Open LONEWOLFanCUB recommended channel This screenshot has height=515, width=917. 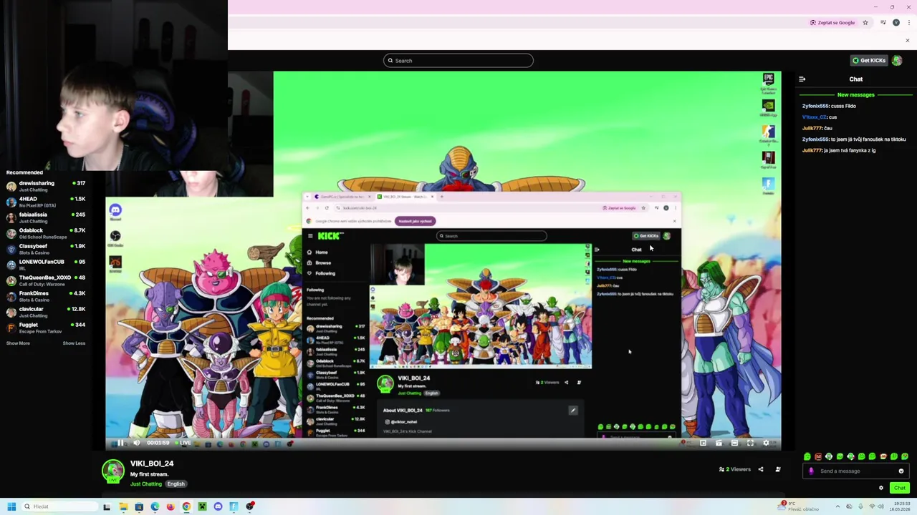pos(46,265)
